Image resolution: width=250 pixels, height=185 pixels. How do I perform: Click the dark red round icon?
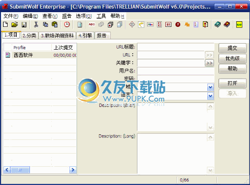[x=177, y=25]
